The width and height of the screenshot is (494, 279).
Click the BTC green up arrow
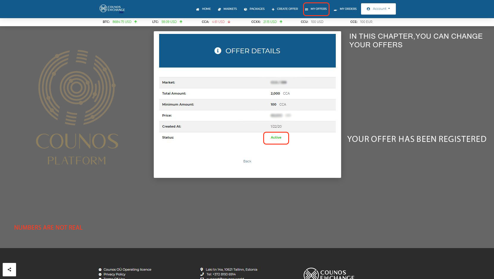click(136, 22)
